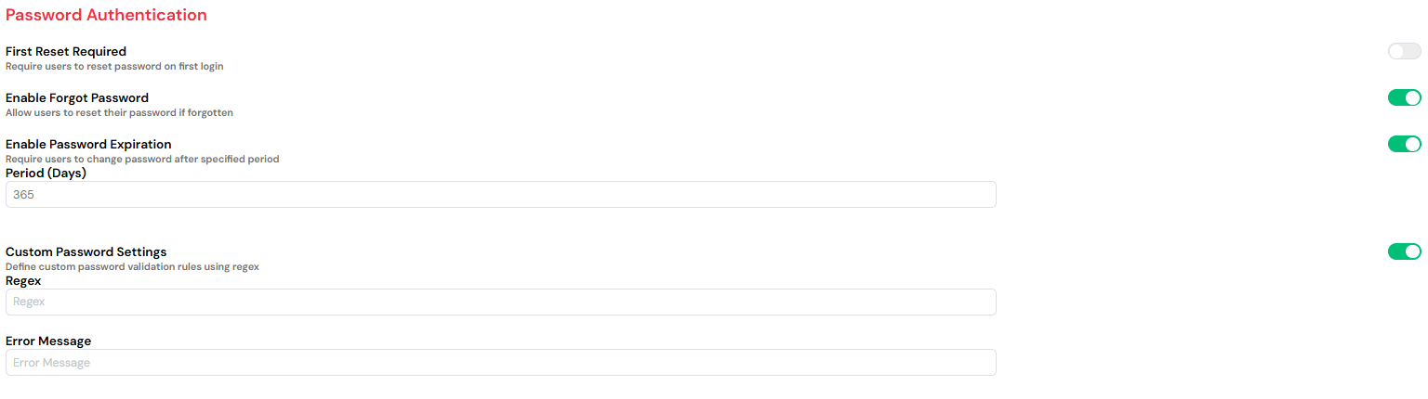Click the Period (Days) field label
This screenshot has height=399, width=1428.
coord(46,174)
